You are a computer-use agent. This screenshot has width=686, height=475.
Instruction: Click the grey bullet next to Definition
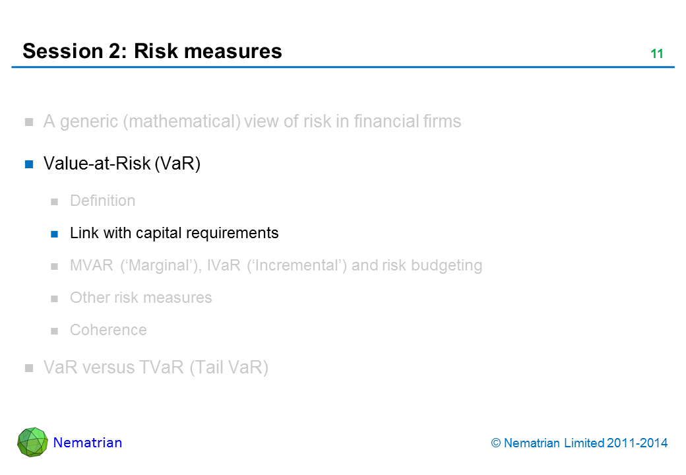tap(56, 201)
